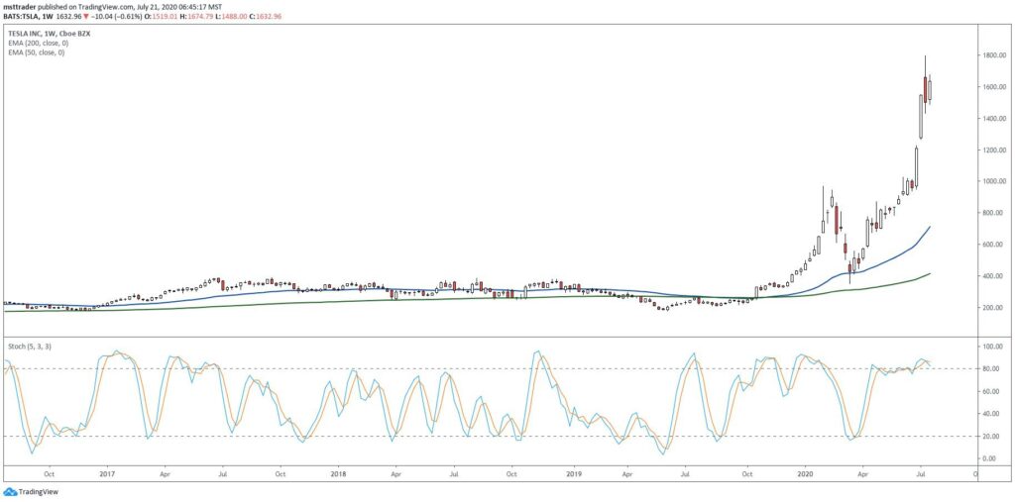This screenshot has width=1015, height=502.
Task: Click the Stoch (5, 3, 3) indicator label
Action: [x=30, y=347]
